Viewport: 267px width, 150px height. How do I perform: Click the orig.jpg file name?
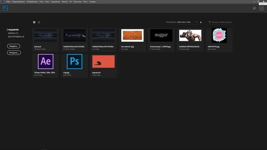(66, 72)
